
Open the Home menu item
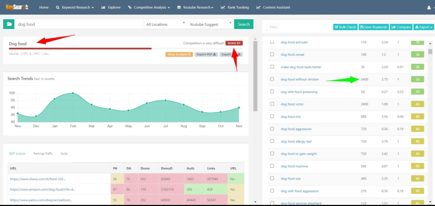(44, 7)
